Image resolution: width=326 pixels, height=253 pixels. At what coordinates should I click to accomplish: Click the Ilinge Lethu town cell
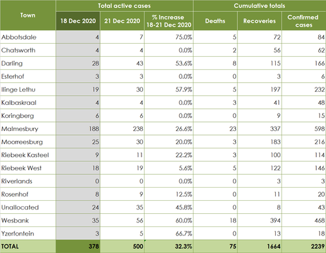(x=28, y=89)
